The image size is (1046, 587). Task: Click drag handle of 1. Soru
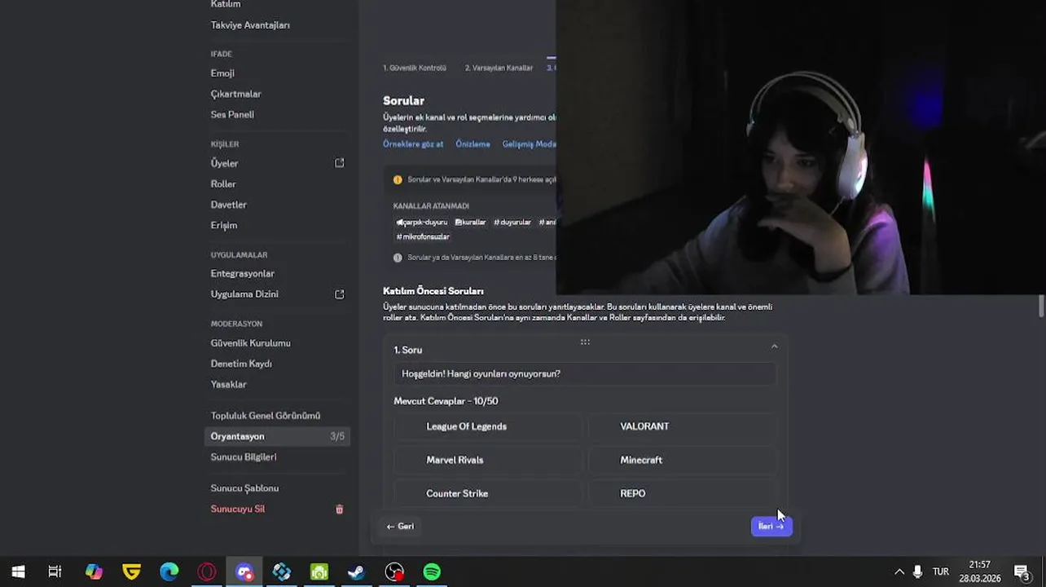[585, 342]
